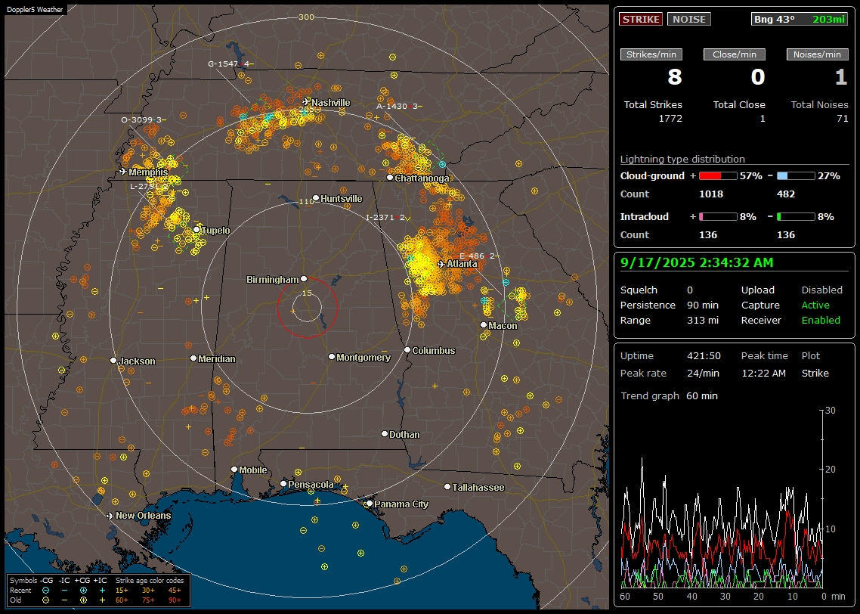Click the Persistence value 90 min

703,305
